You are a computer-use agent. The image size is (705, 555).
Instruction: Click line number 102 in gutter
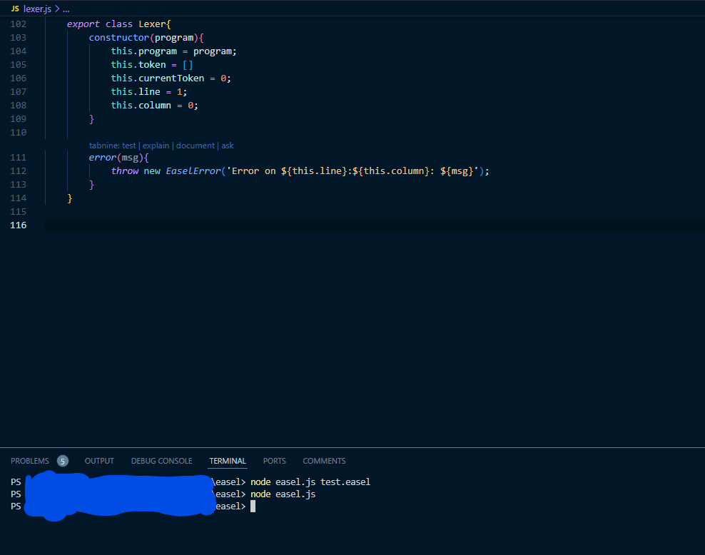pos(18,24)
